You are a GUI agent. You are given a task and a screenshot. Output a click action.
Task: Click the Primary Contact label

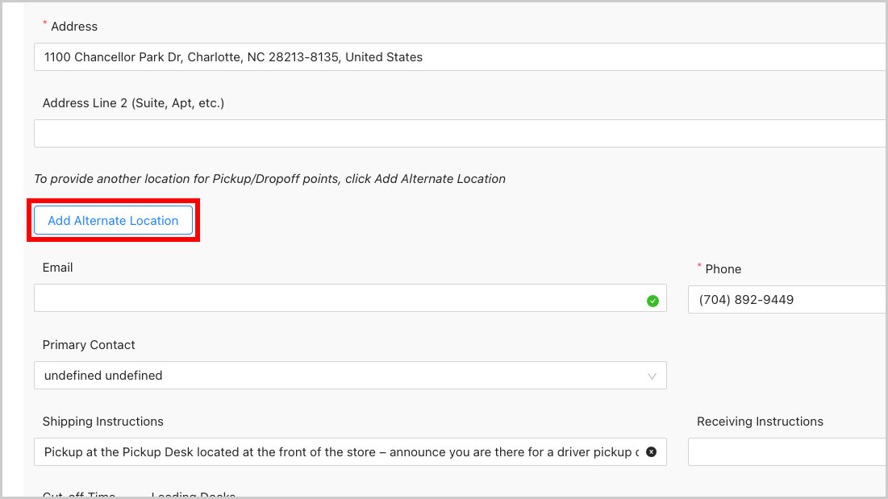tap(89, 345)
